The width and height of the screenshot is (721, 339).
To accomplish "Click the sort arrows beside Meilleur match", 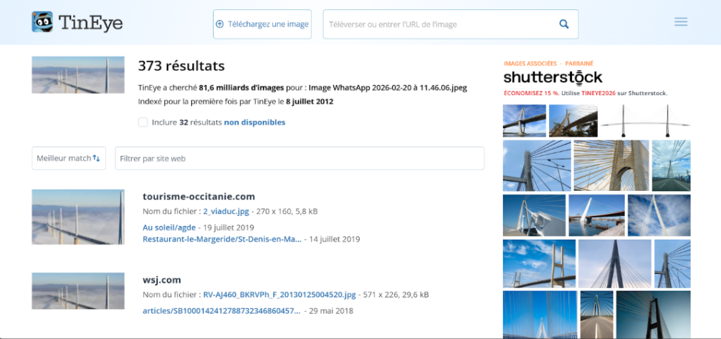I will click(96, 158).
